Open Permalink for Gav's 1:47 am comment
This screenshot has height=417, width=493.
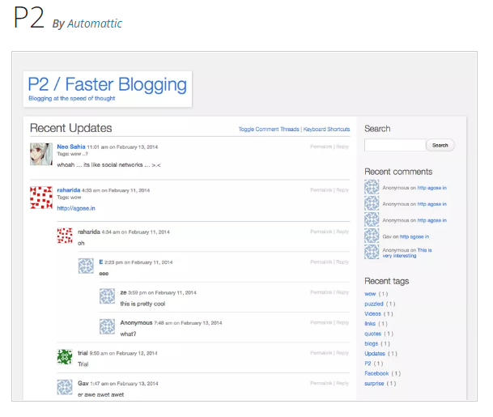click(x=321, y=383)
